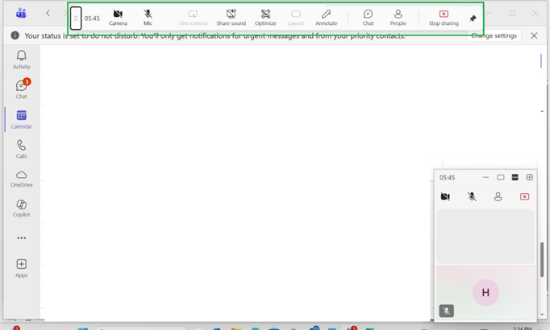Toggle mic in mini call window

coord(472,196)
